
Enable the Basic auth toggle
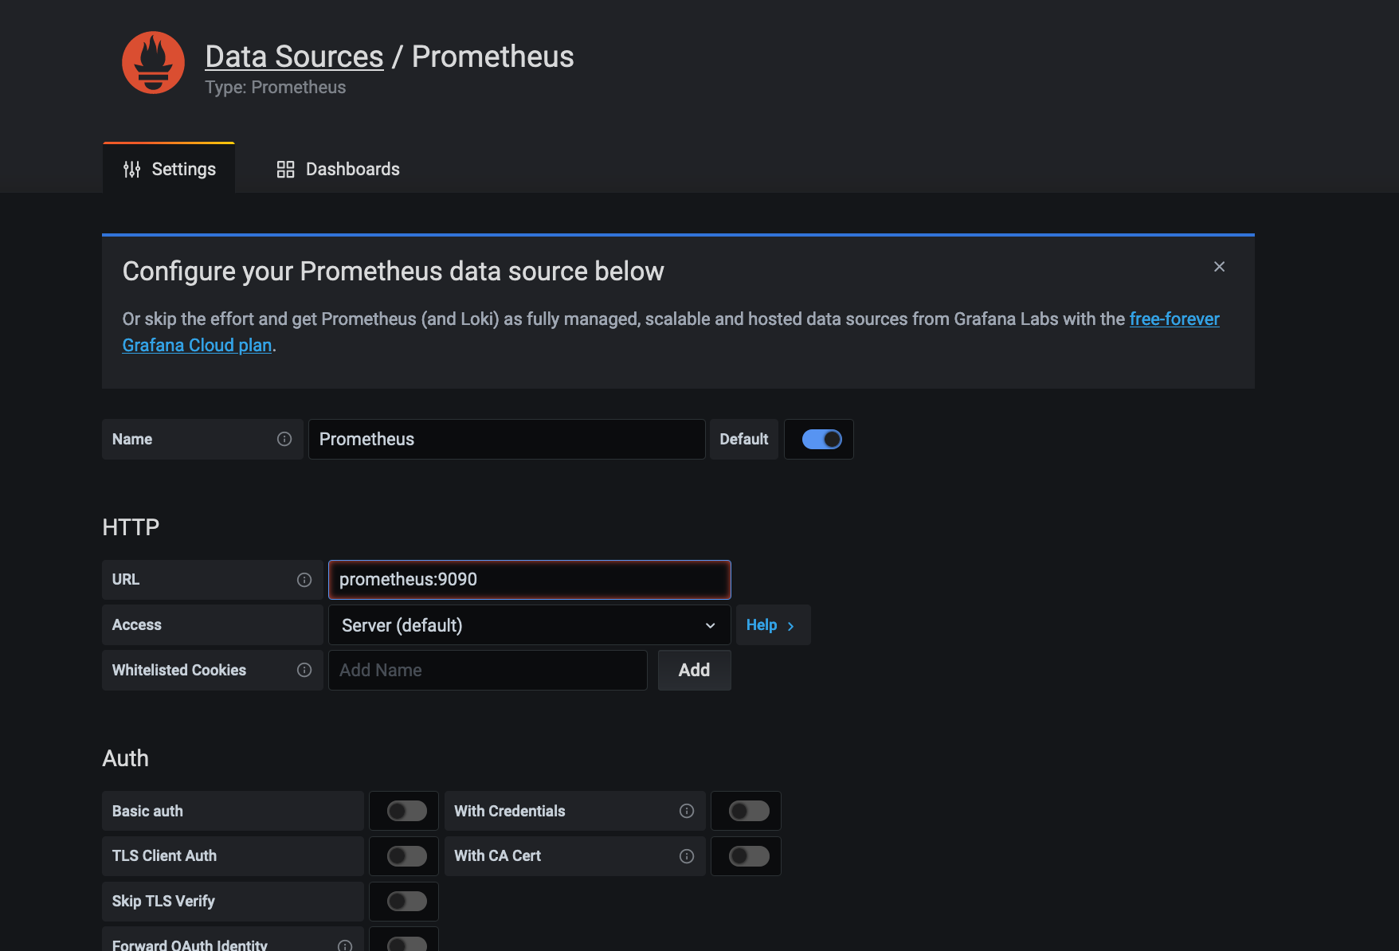[407, 811]
